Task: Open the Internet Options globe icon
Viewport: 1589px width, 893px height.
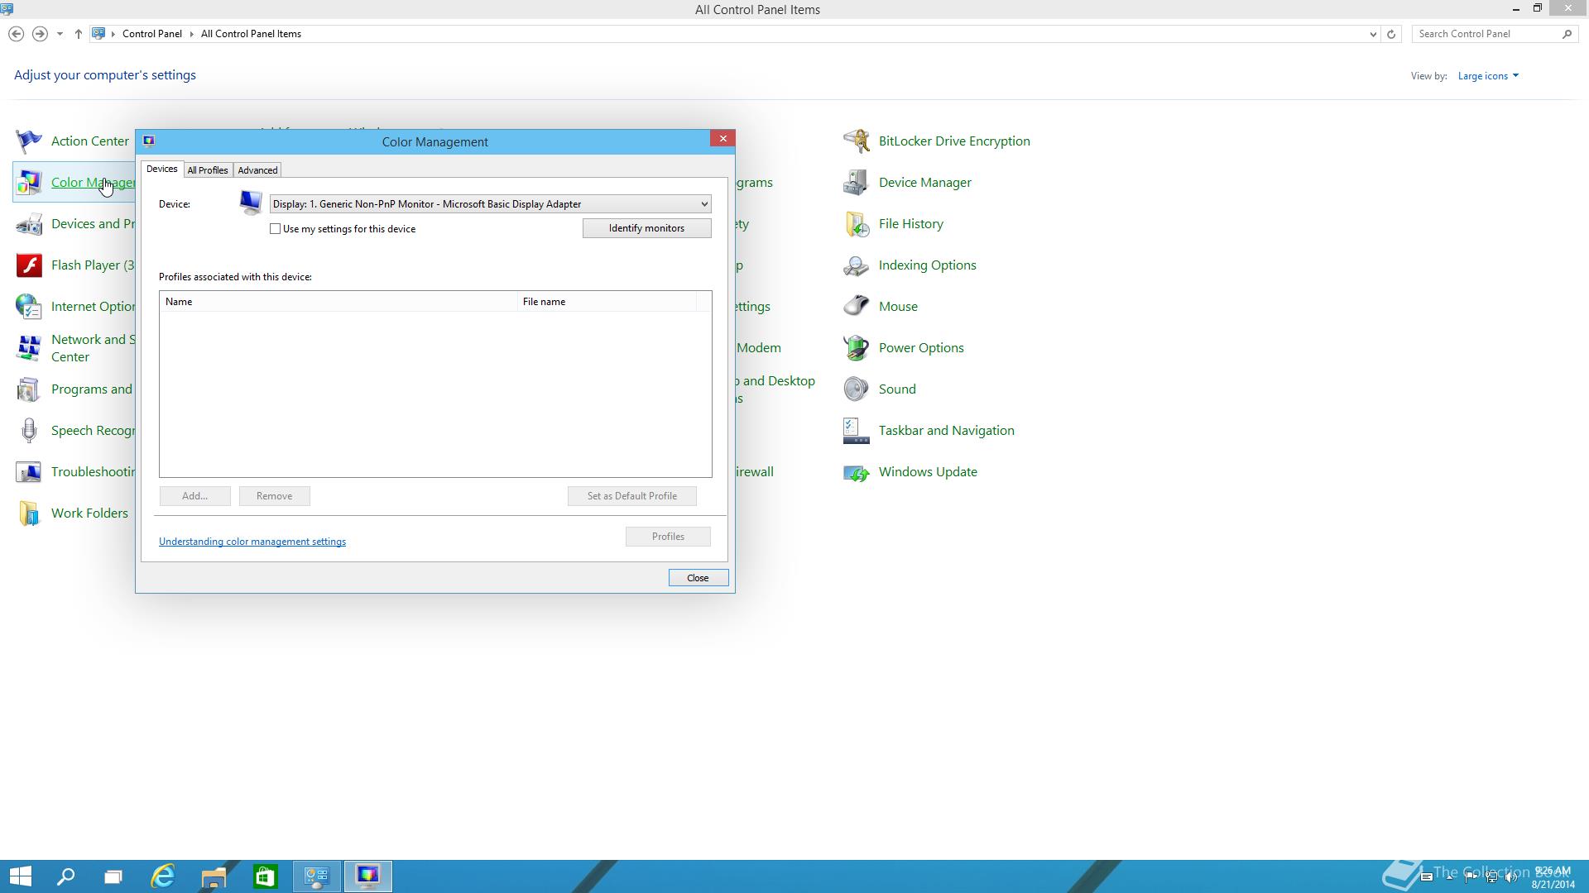Action: pos(29,307)
